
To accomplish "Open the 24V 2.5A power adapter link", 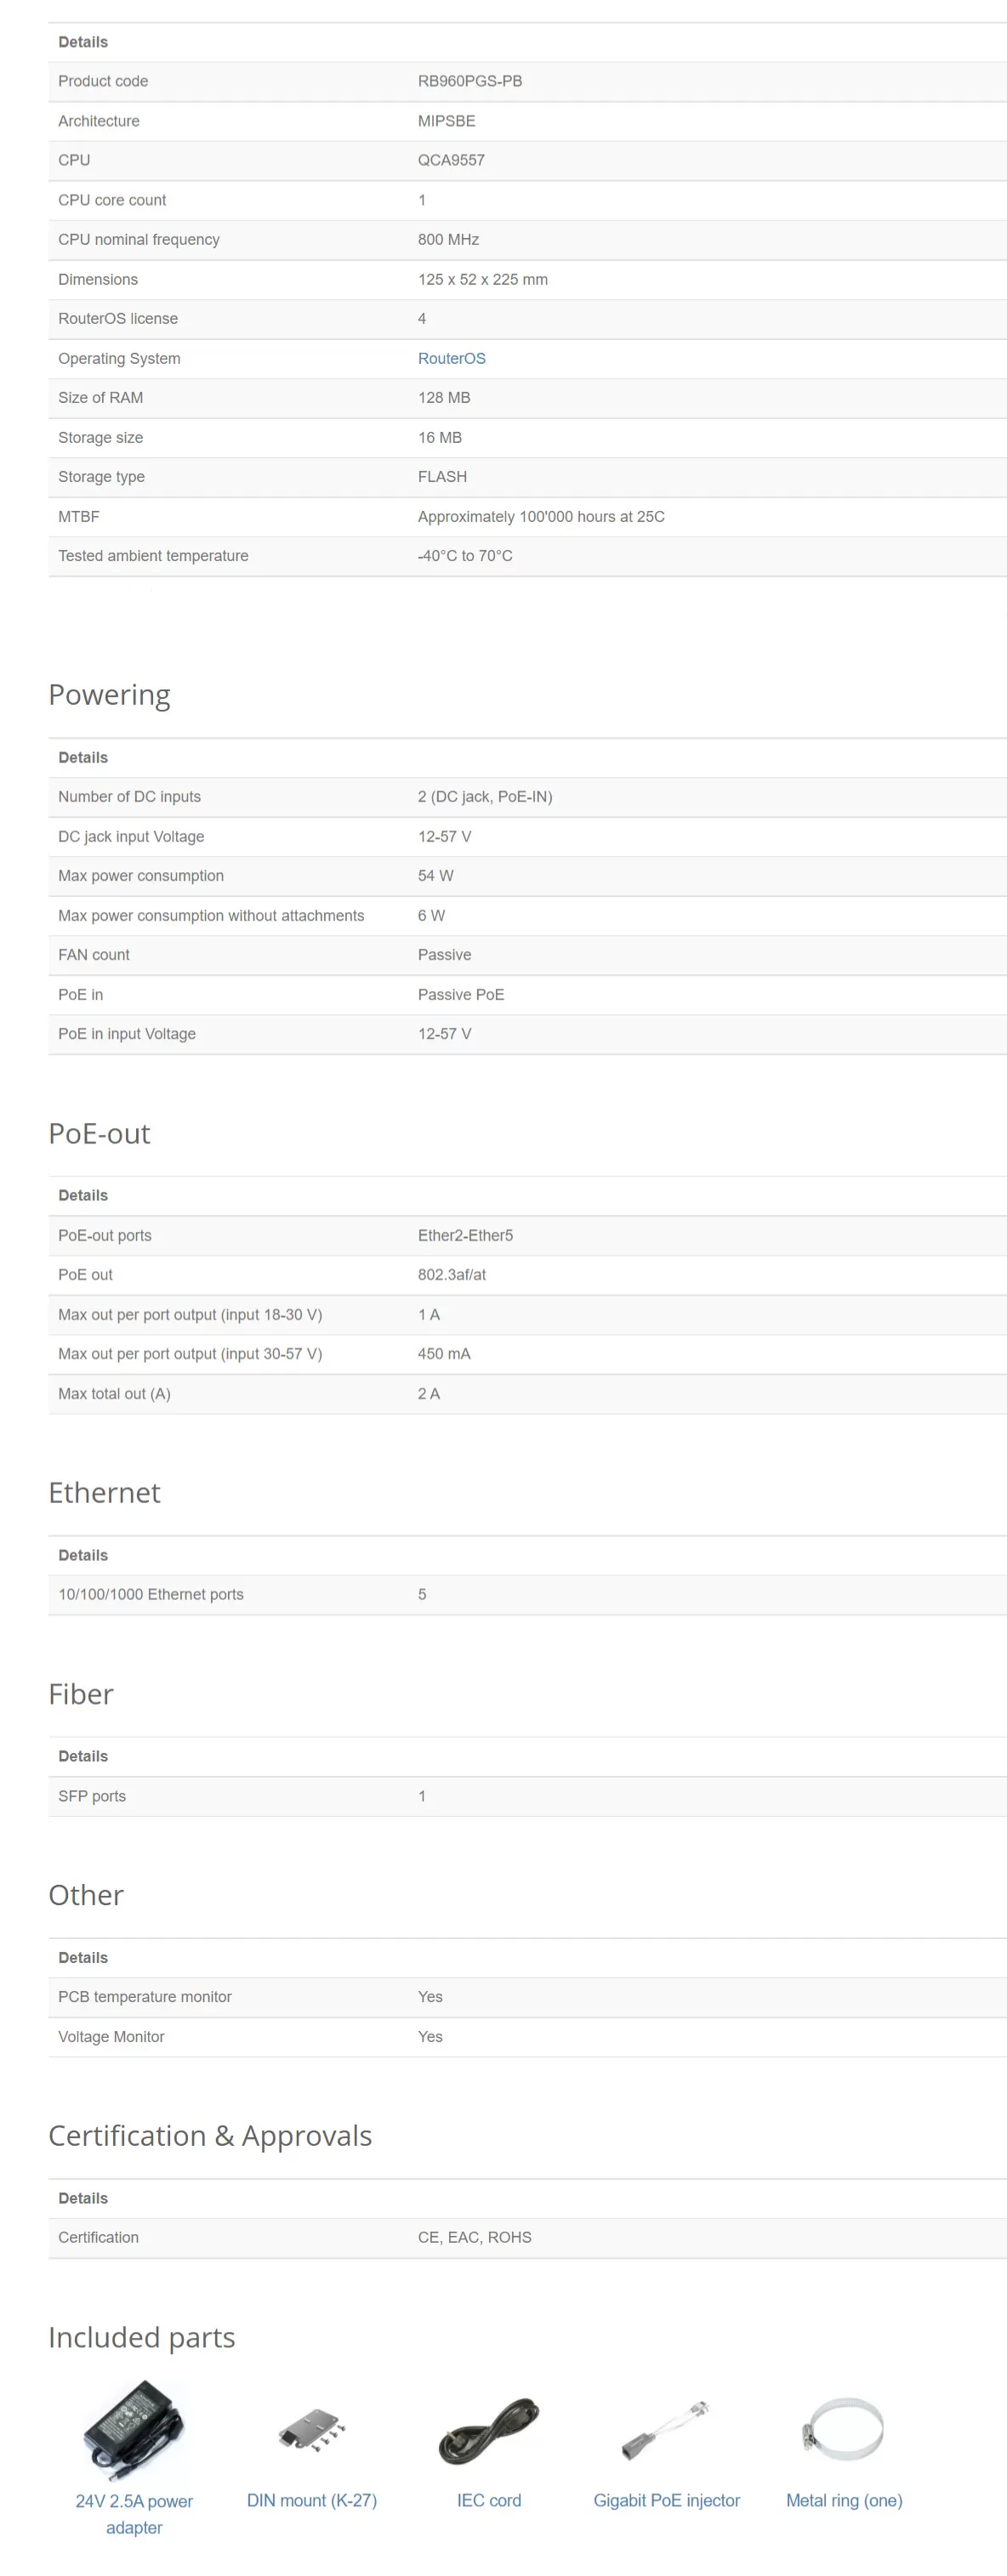I will [134, 2513].
